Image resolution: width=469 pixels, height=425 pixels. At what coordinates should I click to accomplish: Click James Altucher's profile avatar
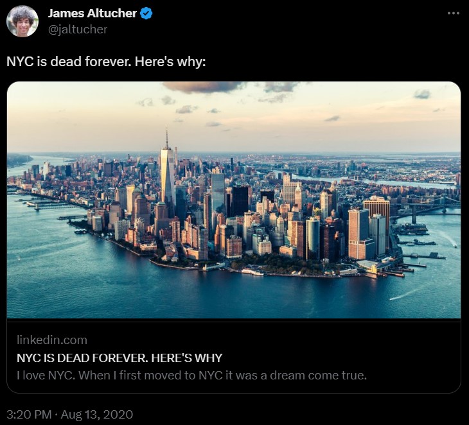click(x=22, y=21)
